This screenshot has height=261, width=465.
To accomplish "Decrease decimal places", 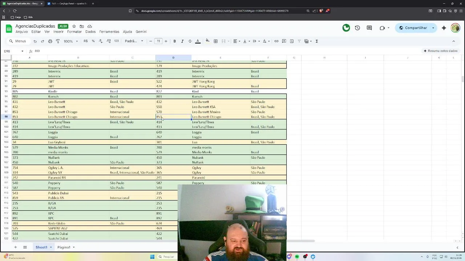I will (x=101, y=41).
